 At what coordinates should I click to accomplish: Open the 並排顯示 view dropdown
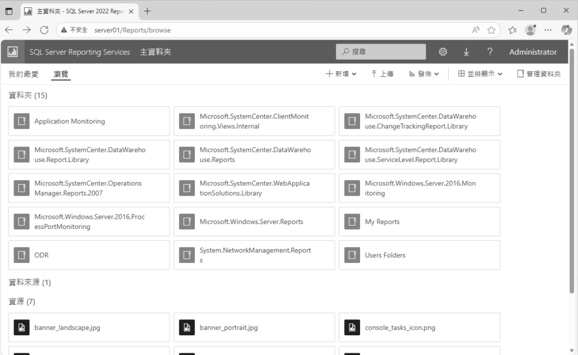480,74
